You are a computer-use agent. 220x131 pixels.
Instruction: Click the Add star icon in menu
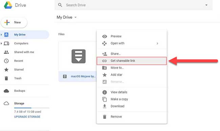105,75
